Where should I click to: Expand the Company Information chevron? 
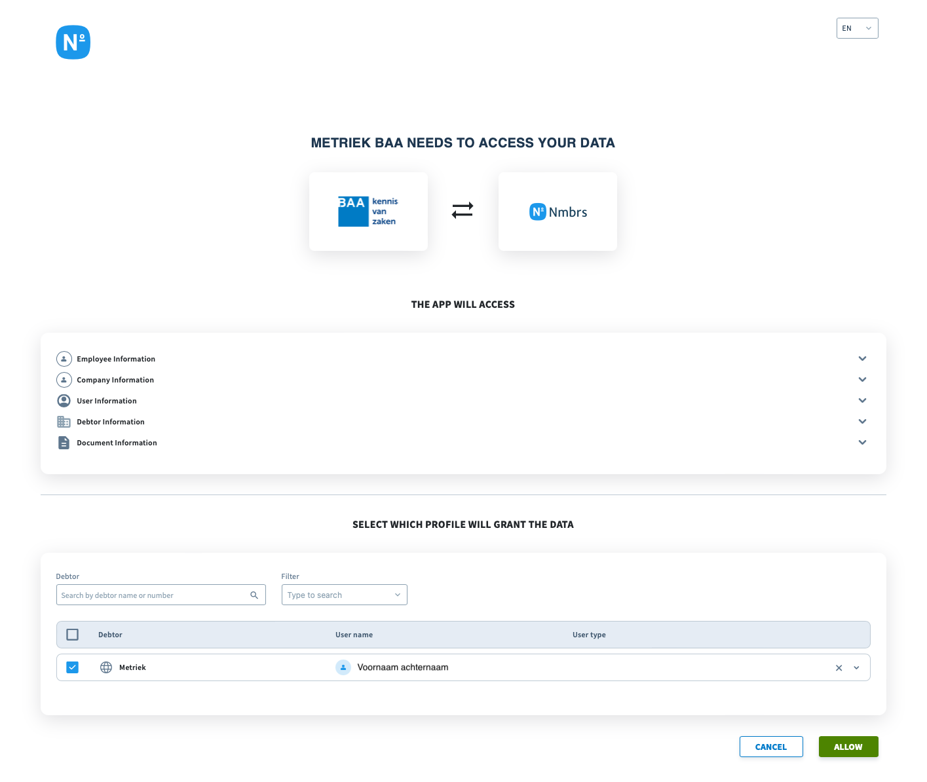(x=862, y=380)
